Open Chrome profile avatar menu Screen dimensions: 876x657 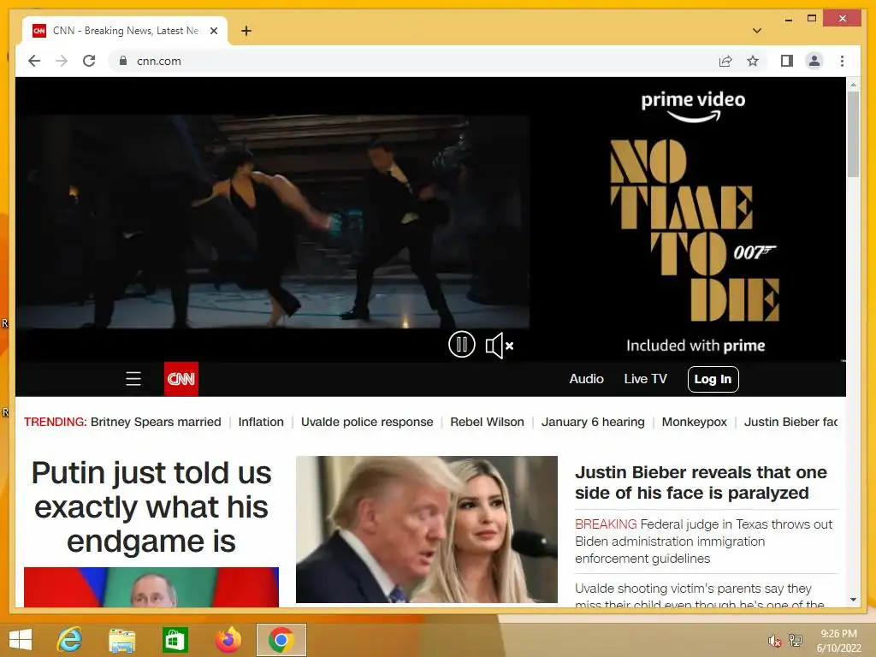click(x=814, y=61)
